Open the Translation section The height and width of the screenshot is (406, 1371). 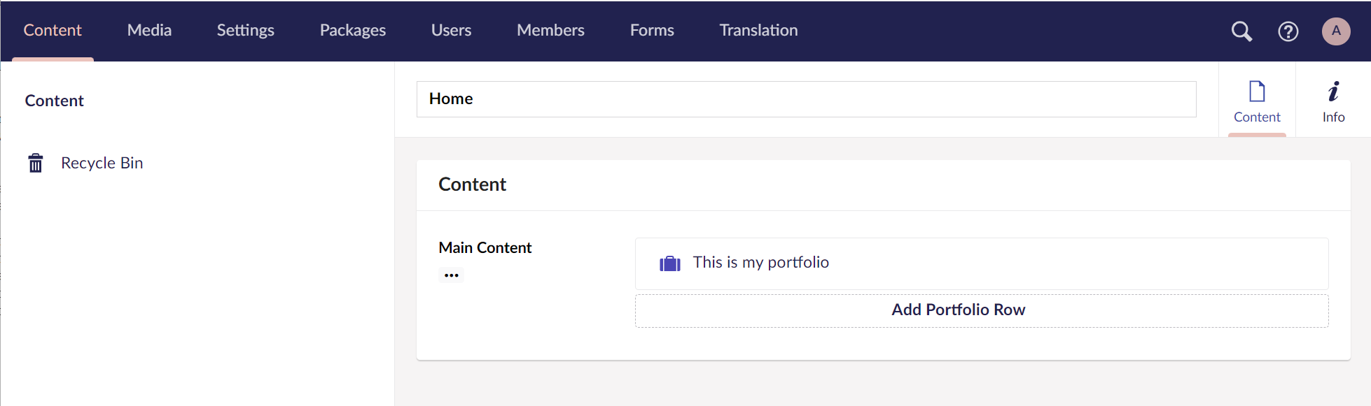pos(758,30)
